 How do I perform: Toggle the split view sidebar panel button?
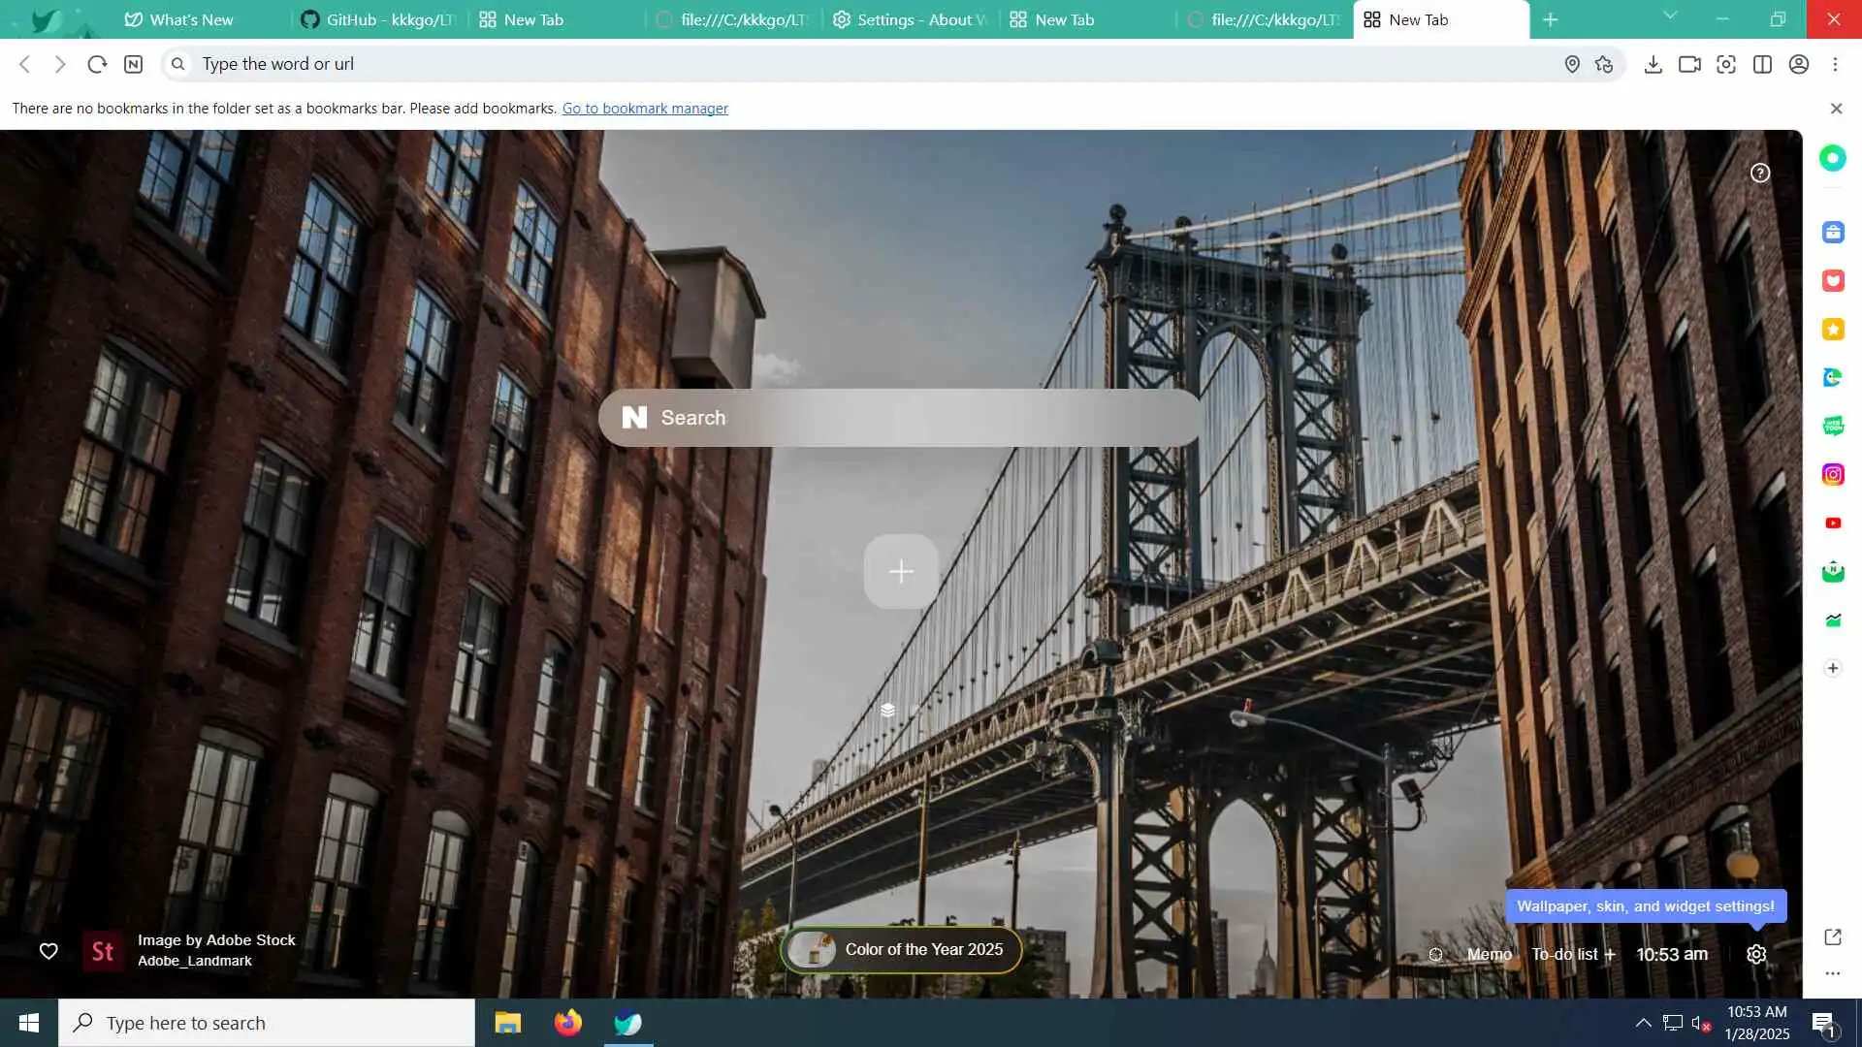point(1762,64)
